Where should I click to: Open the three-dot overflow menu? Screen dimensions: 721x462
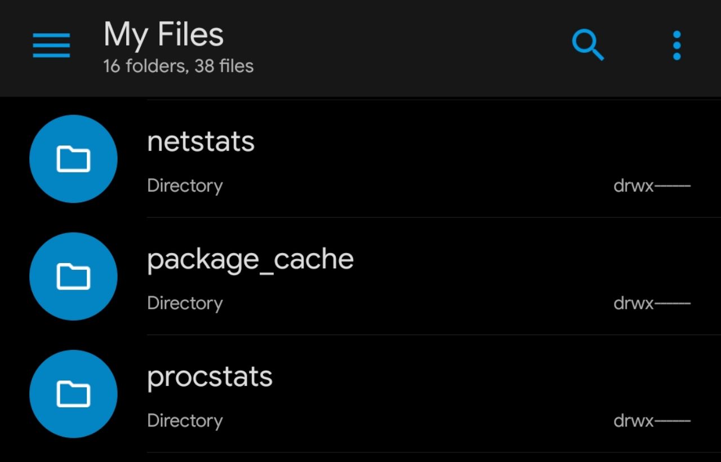pyautogui.click(x=677, y=45)
